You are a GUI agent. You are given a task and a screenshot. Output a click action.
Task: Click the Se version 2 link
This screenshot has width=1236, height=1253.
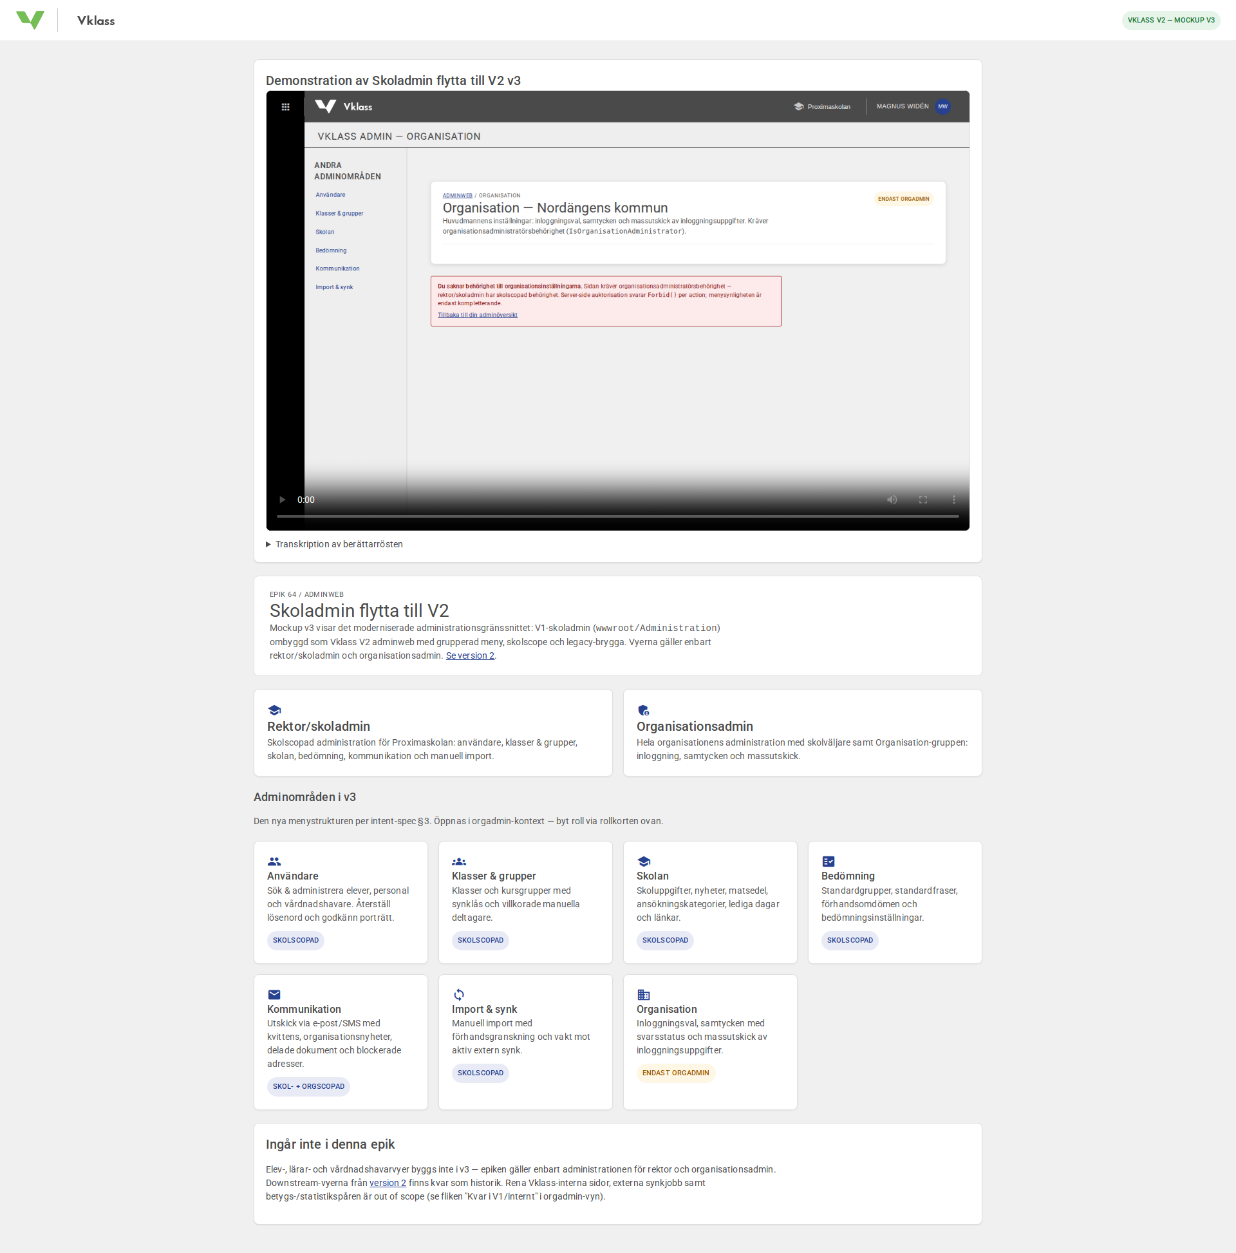[x=470, y=655]
